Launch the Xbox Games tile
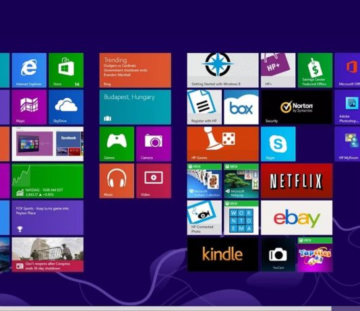The height and width of the screenshot is (311, 360). (x=117, y=144)
